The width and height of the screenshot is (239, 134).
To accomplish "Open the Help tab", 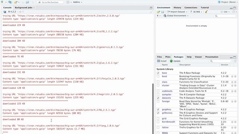I will pos(189,57).
